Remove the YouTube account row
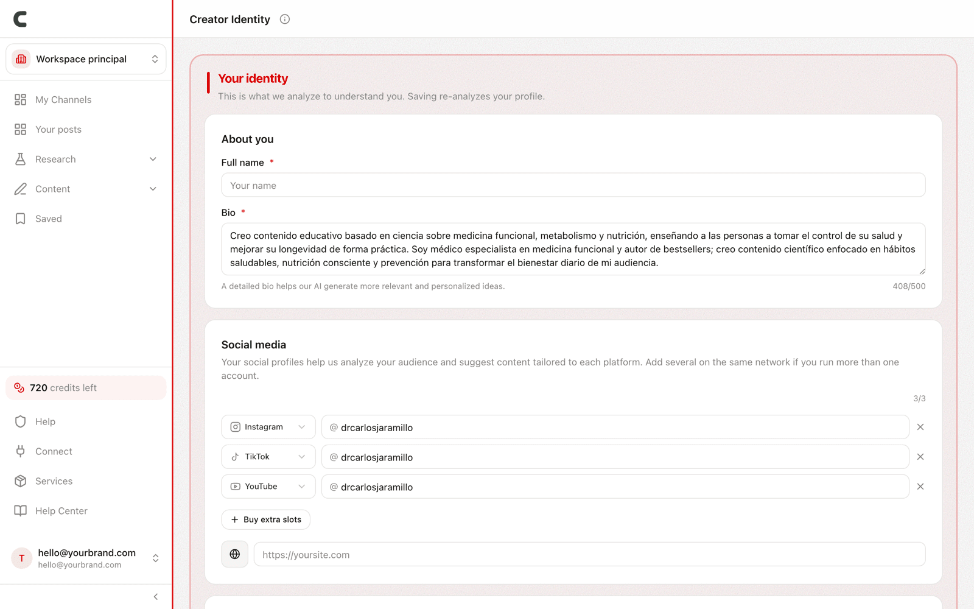Image resolution: width=974 pixels, height=609 pixels. (920, 487)
